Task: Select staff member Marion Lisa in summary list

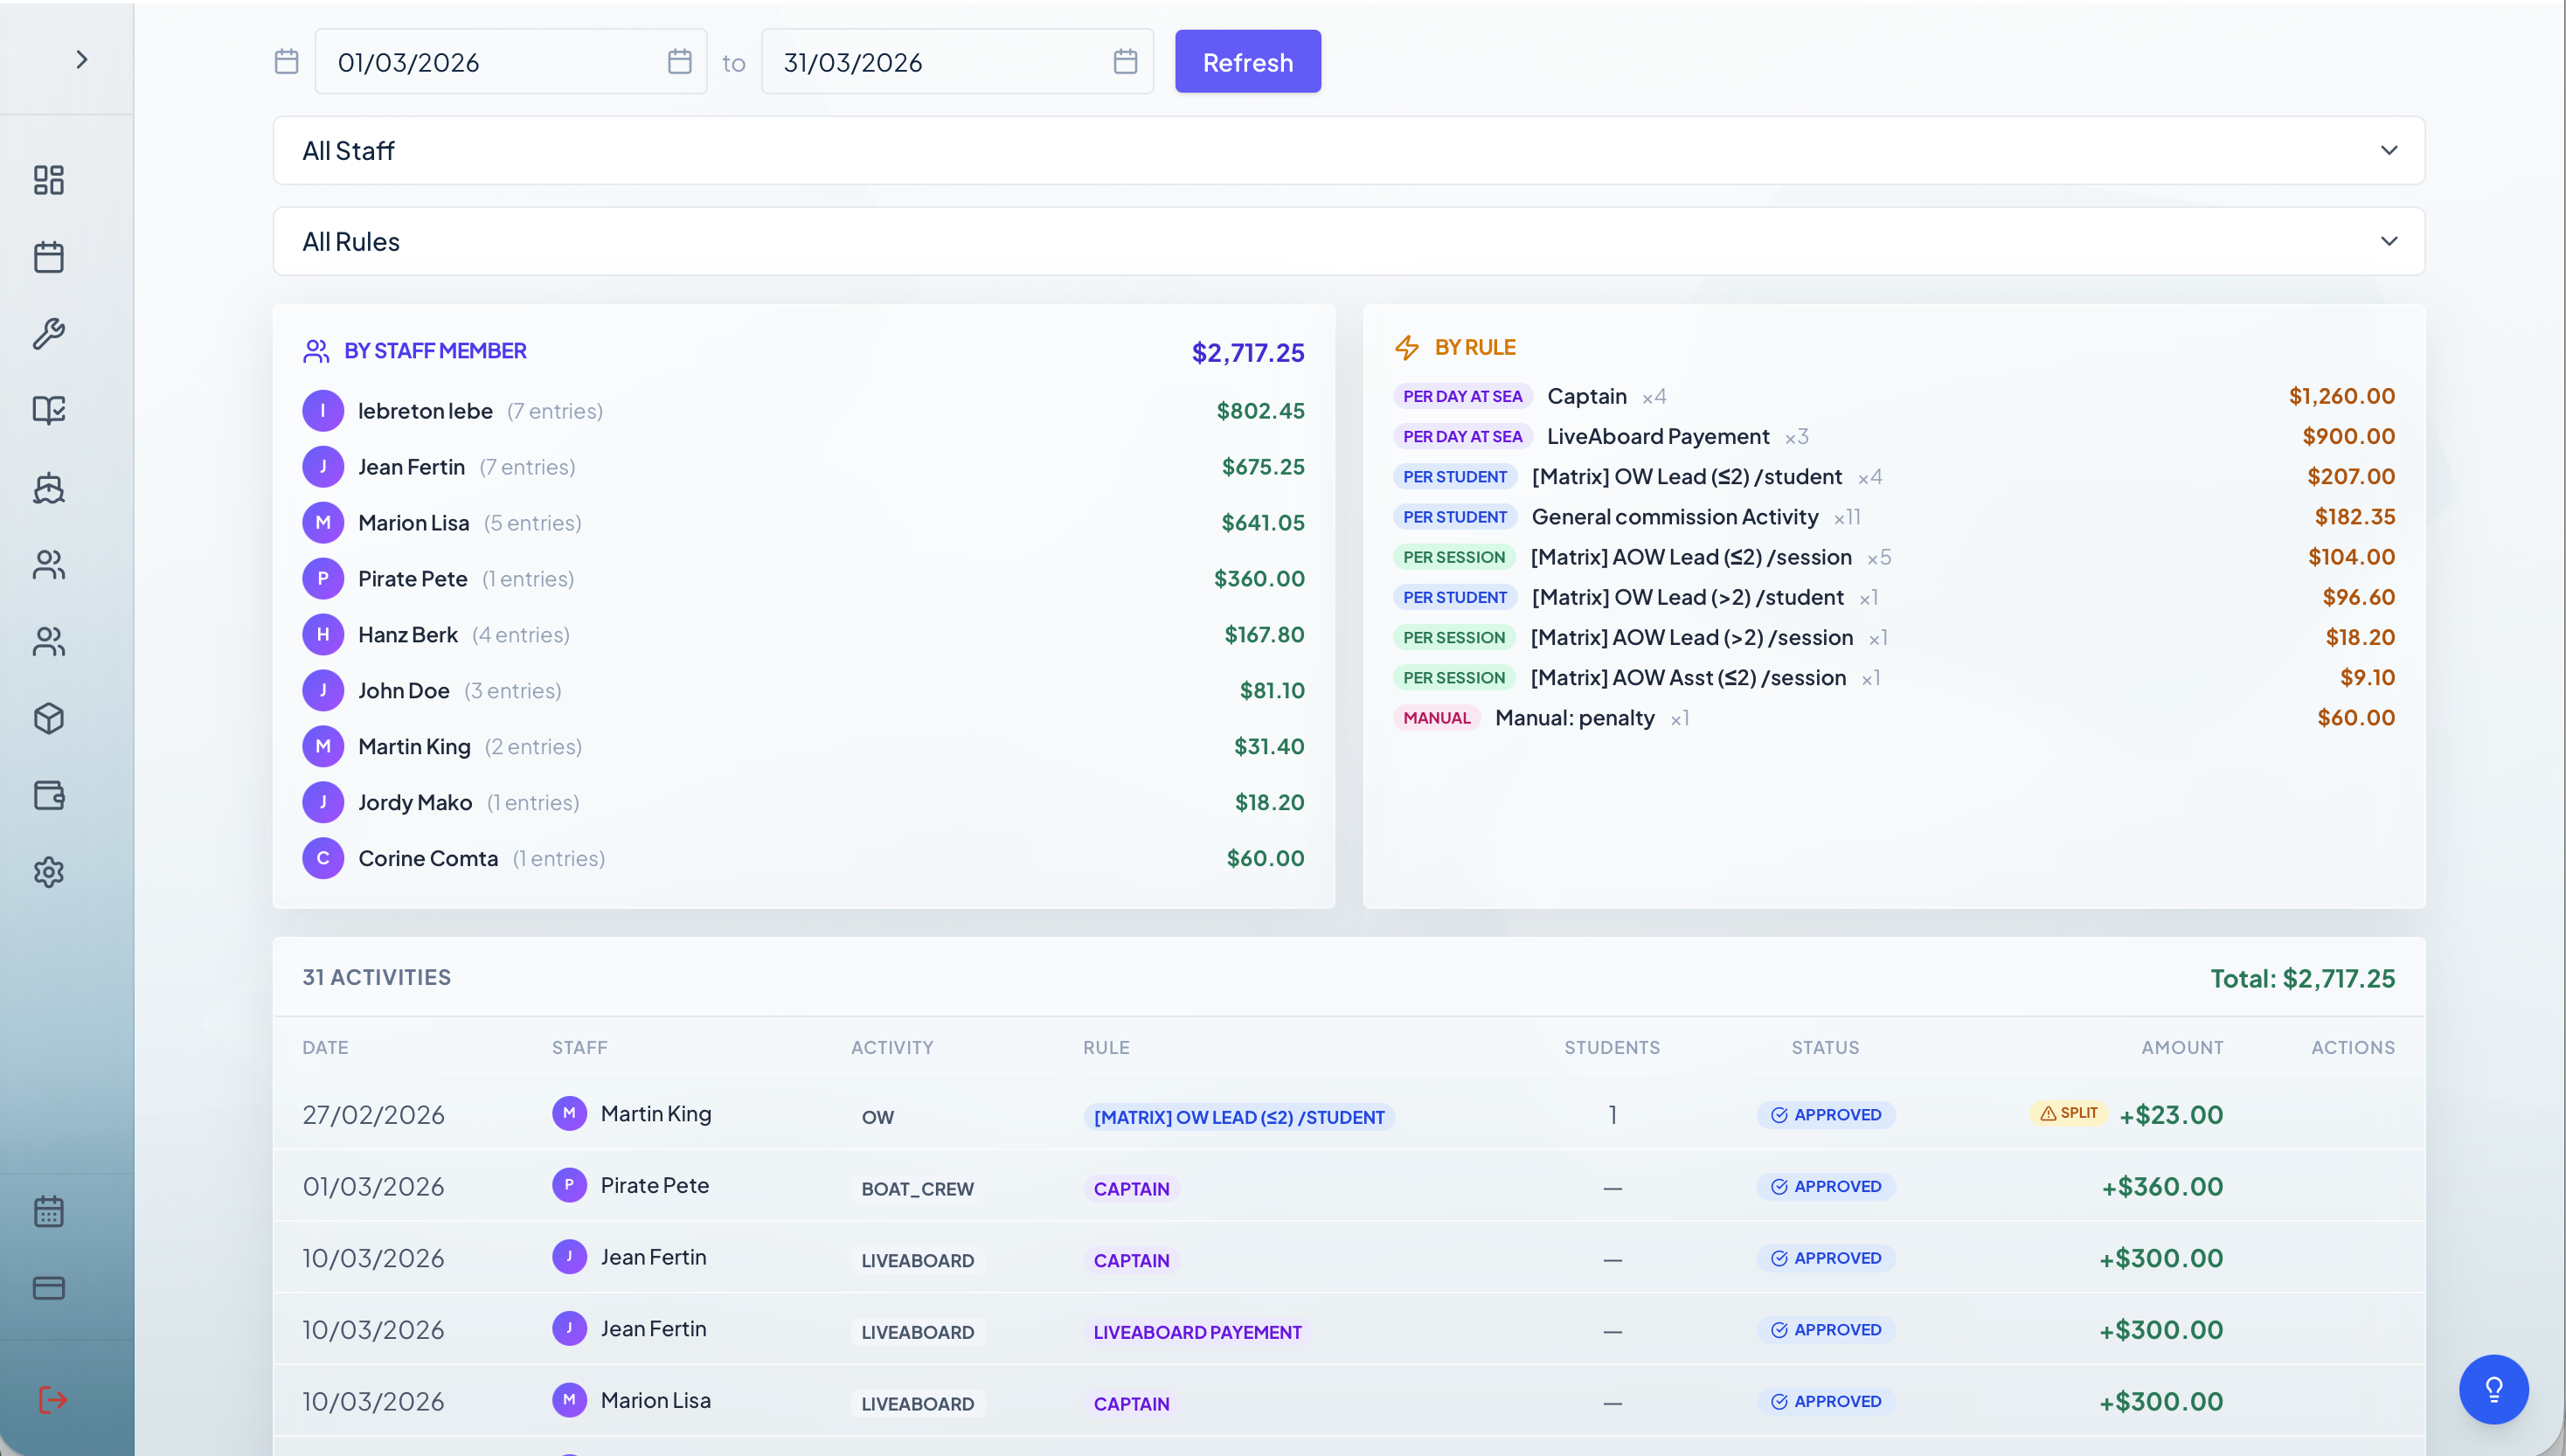Action: click(803, 523)
